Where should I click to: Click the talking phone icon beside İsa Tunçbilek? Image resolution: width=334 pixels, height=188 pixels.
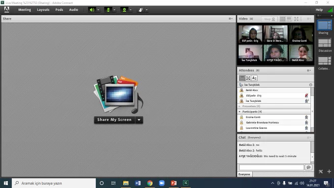[x=241, y=85]
